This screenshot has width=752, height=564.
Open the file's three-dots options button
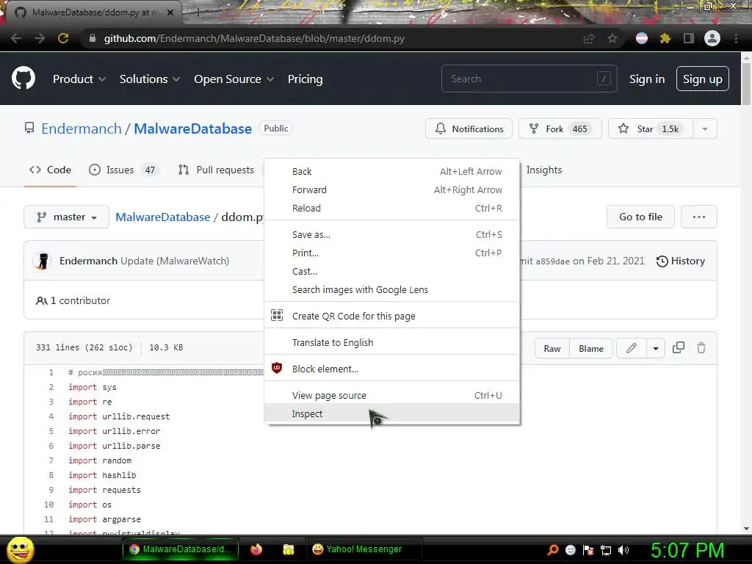pos(699,217)
